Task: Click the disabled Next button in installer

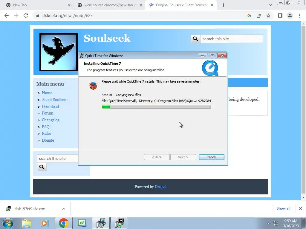Action: 183,157
